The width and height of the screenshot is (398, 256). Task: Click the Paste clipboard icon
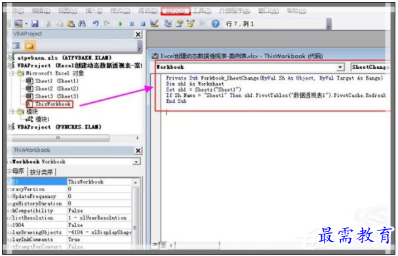point(71,24)
